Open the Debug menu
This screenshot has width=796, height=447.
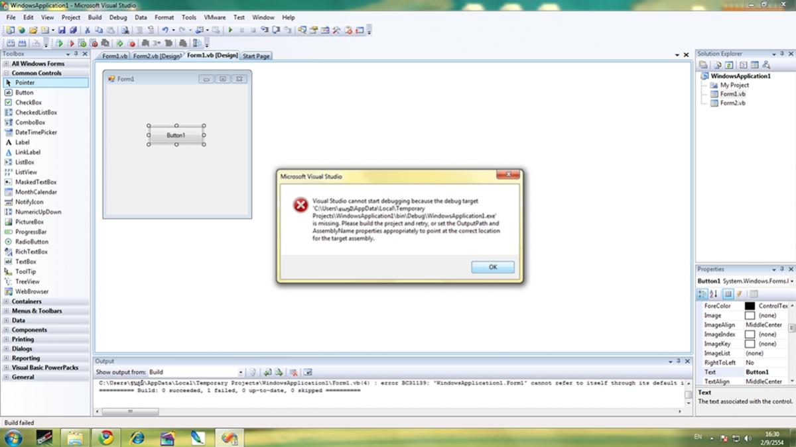click(118, 17)
